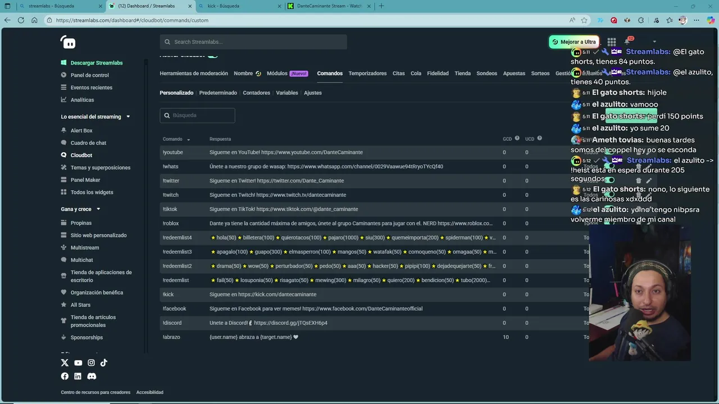Image resolution: width=719 pixels, height=404 pixels.
Task: Edit the !twitter command with pencil icon
Action: tap(649, 181)
